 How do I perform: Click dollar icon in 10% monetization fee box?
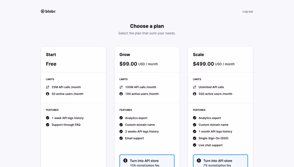coord(125,161)
